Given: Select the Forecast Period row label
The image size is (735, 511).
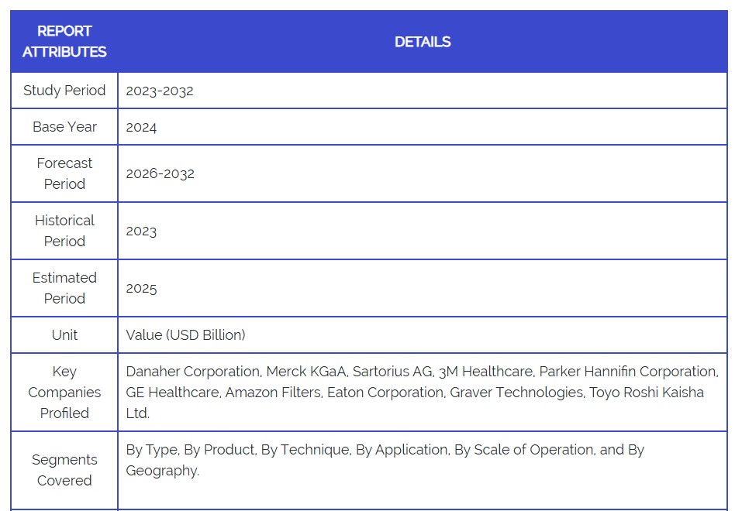Looking at the screenshot, I should [64, 173].
